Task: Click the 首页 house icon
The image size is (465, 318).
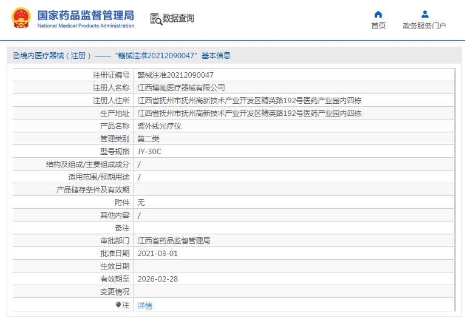Action: coord(378,14)
